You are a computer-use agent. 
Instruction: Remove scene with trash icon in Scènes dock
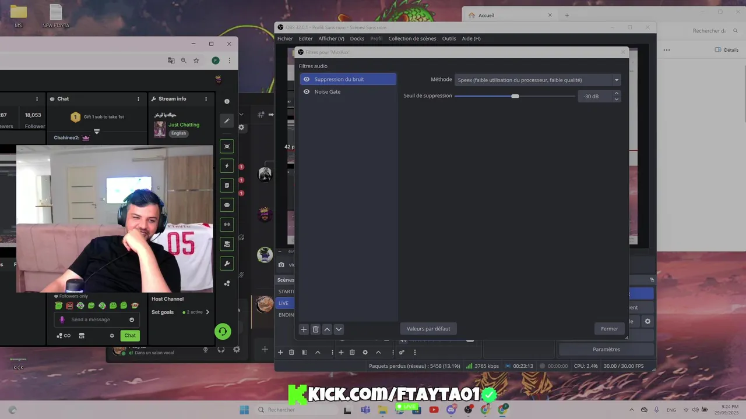(x=291, y=352)
